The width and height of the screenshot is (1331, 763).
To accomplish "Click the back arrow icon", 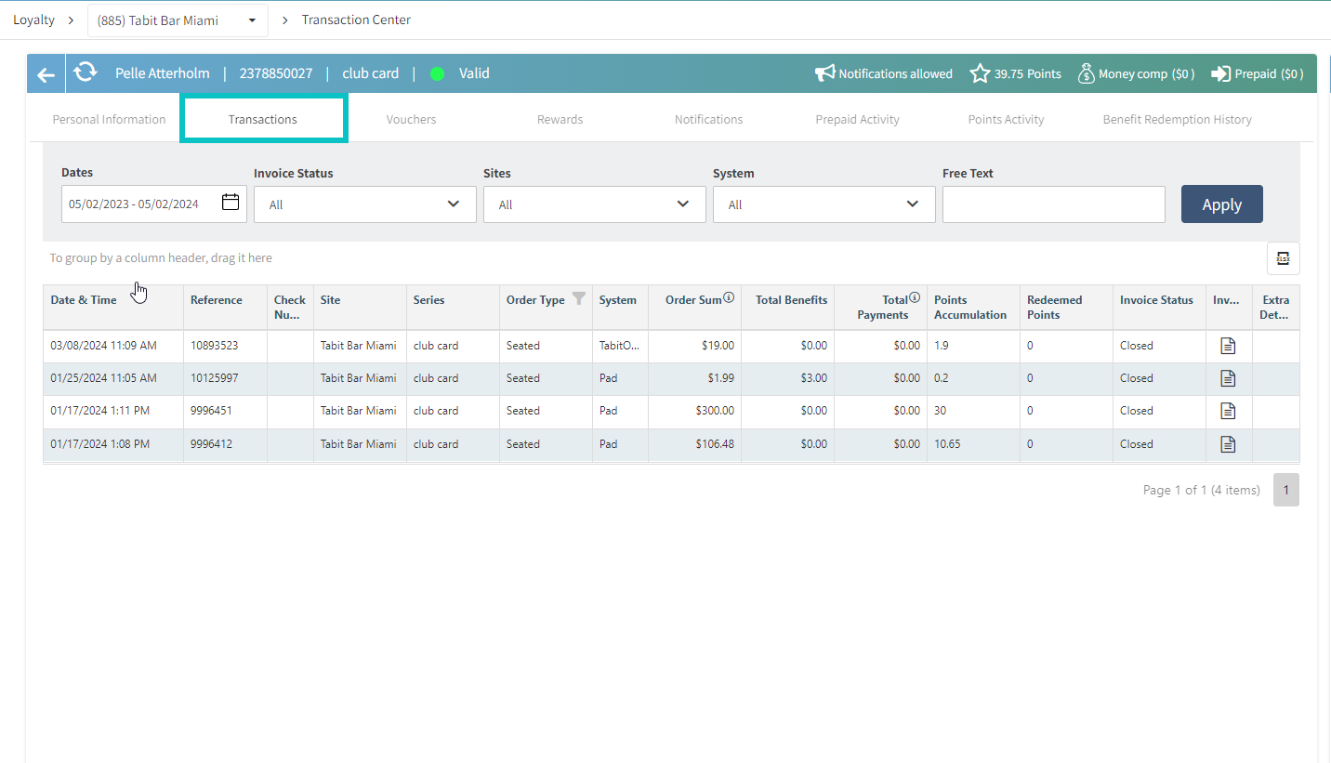I will (46, 74).
